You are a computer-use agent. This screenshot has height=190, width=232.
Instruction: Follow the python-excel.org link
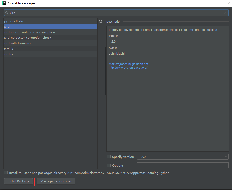[x=128, y=68]
